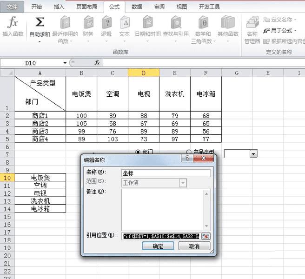Click cell with value 56
Image resolution: width=305 pixels, height=279 pixels.
click(x=206, y=131)
